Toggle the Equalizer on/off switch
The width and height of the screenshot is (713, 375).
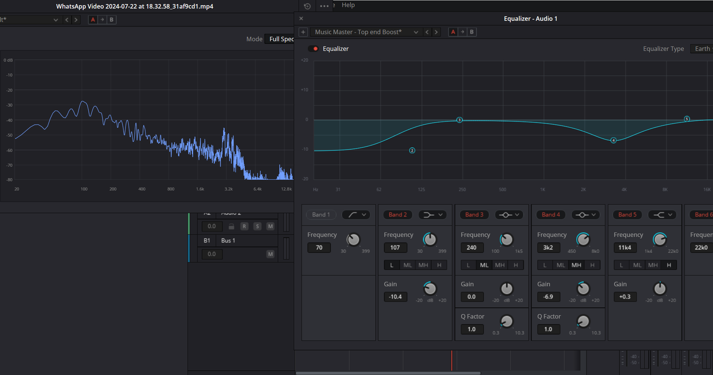tap(313, 49)
